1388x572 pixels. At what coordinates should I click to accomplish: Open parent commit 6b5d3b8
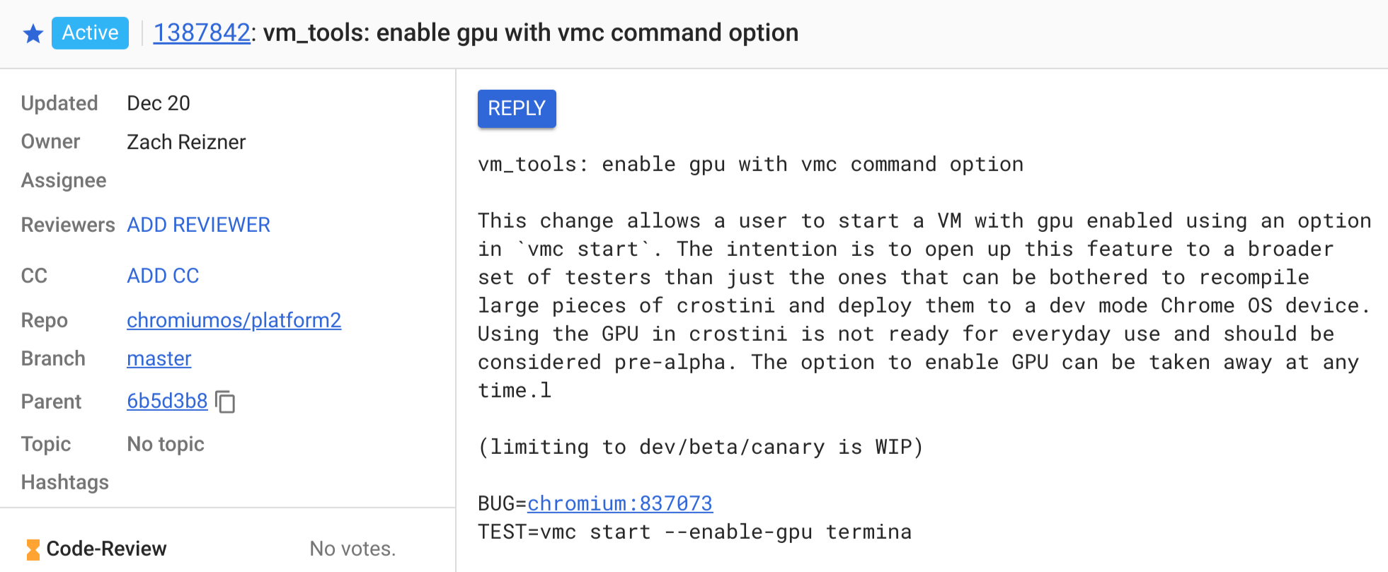167,401
